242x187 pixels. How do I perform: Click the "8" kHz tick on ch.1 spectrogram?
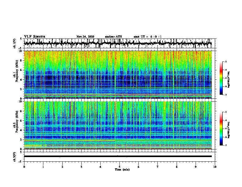(x=21, y=61)
